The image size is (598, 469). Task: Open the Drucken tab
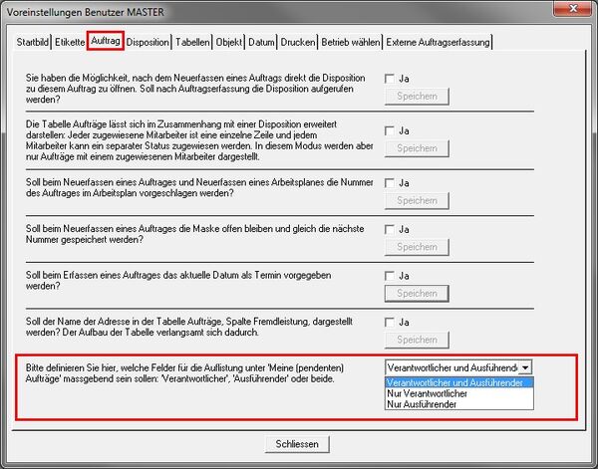[x=298, y=42]
